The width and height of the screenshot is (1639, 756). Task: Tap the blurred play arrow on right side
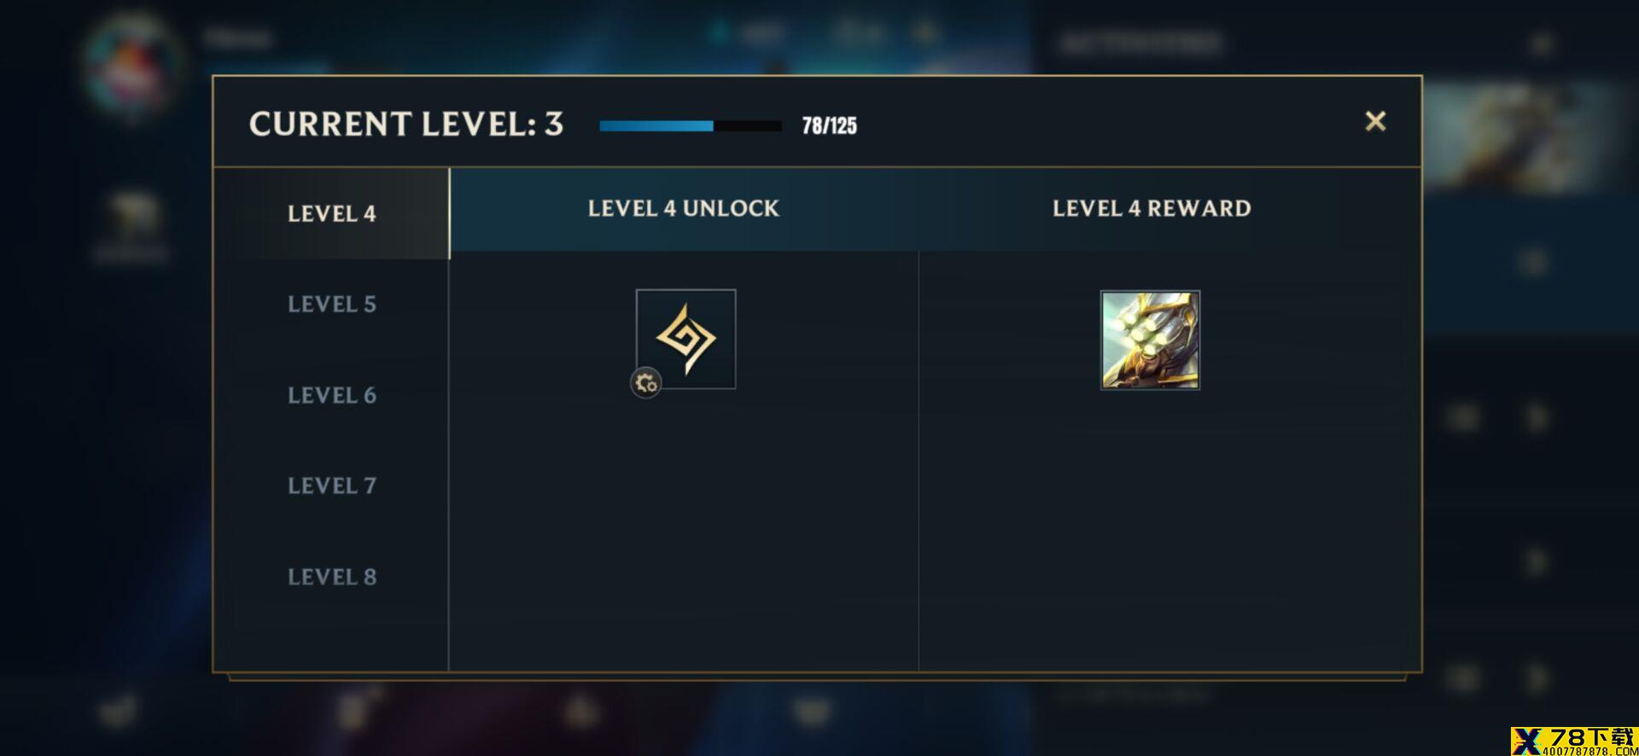1537,418
